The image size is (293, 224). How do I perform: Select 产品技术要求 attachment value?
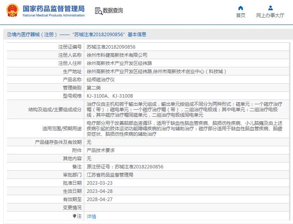coord(101,150)
